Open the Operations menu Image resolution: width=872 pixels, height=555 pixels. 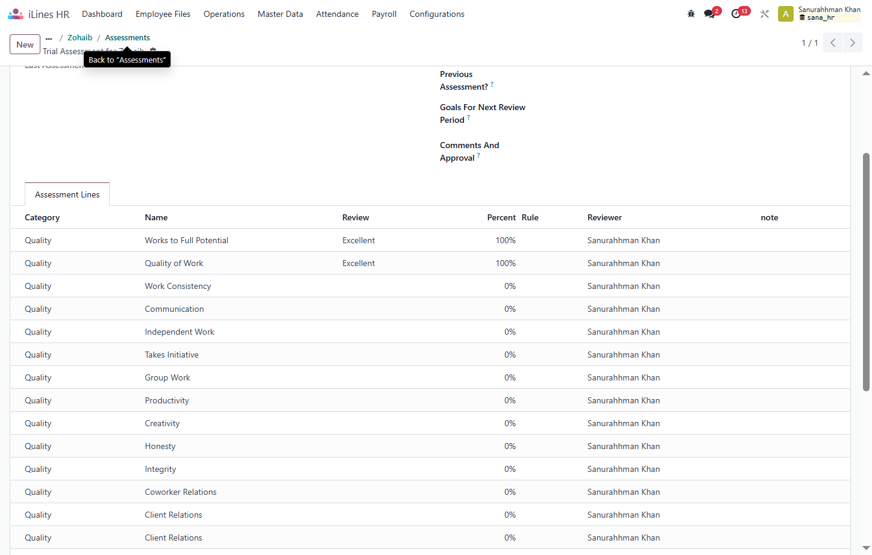click(224, 14)
